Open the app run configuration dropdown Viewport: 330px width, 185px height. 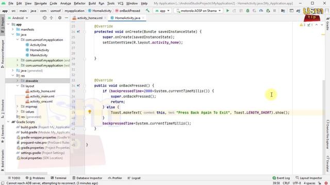[162, 11]
